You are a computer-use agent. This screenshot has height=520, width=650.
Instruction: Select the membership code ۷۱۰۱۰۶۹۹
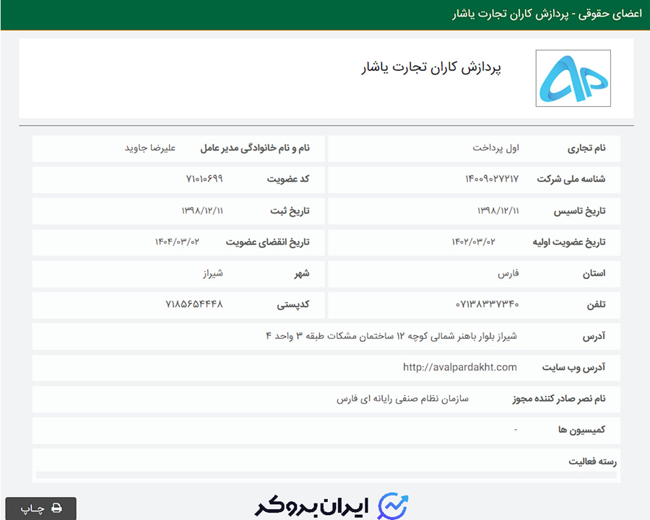[x=204, y=179]
